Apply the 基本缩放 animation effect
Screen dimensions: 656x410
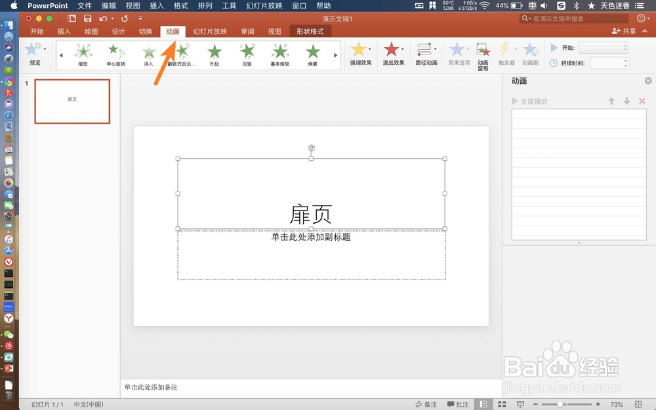tap(280, 54)
